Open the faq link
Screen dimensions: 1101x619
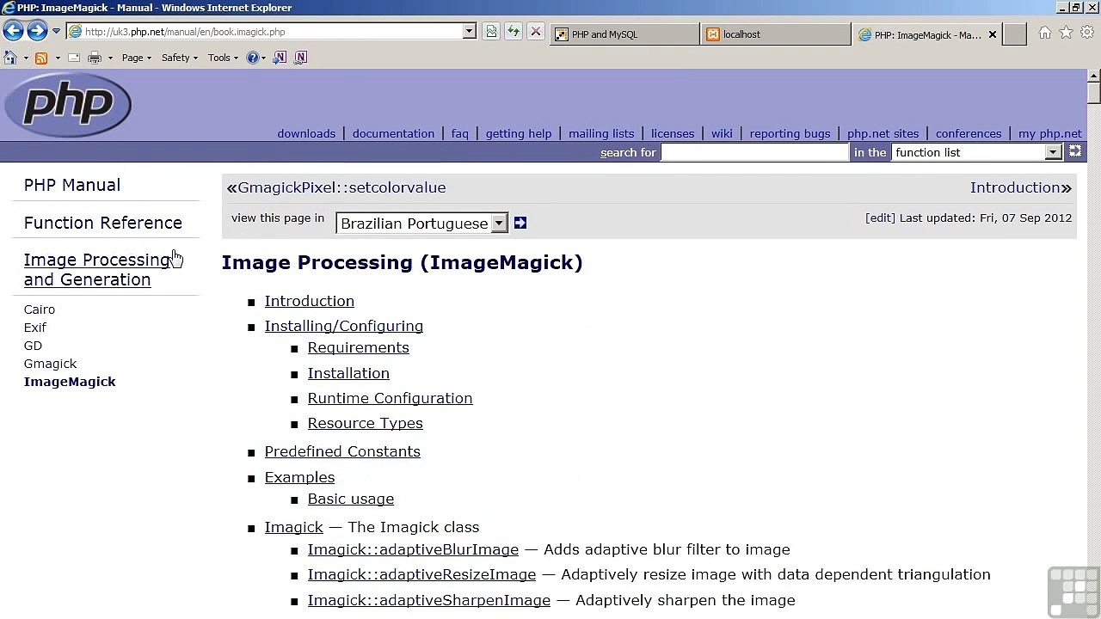click(x=460, y=133)
